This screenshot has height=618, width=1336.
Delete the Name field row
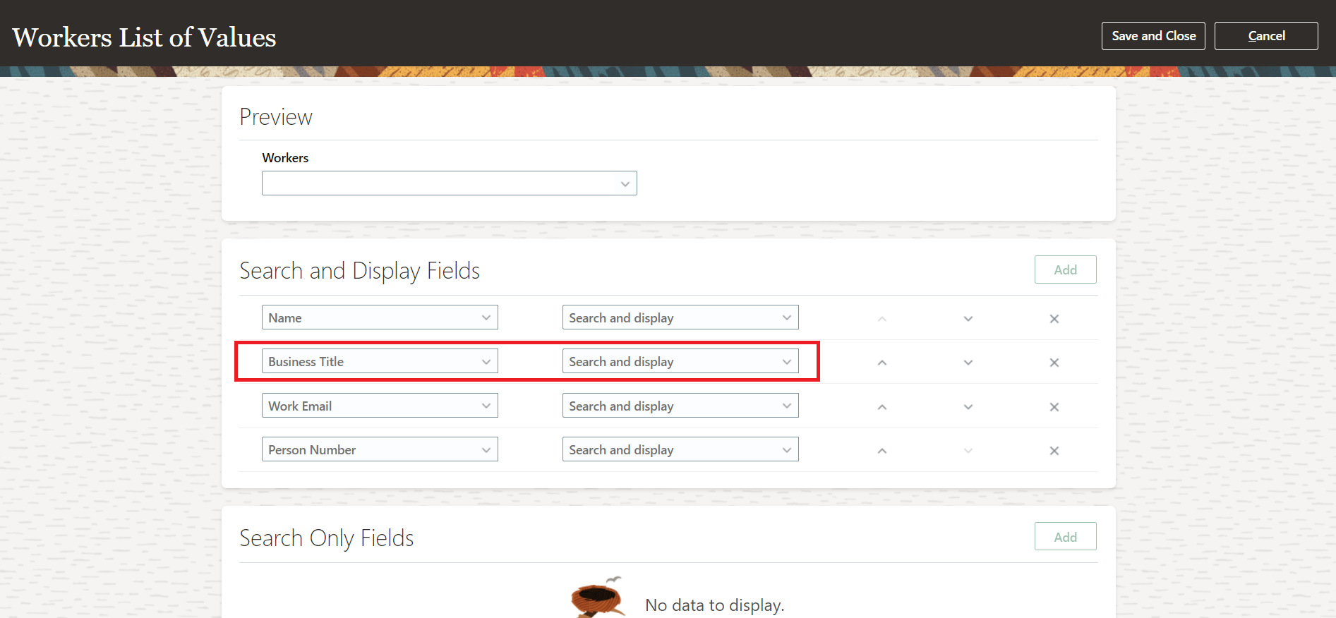(1054, 319)
